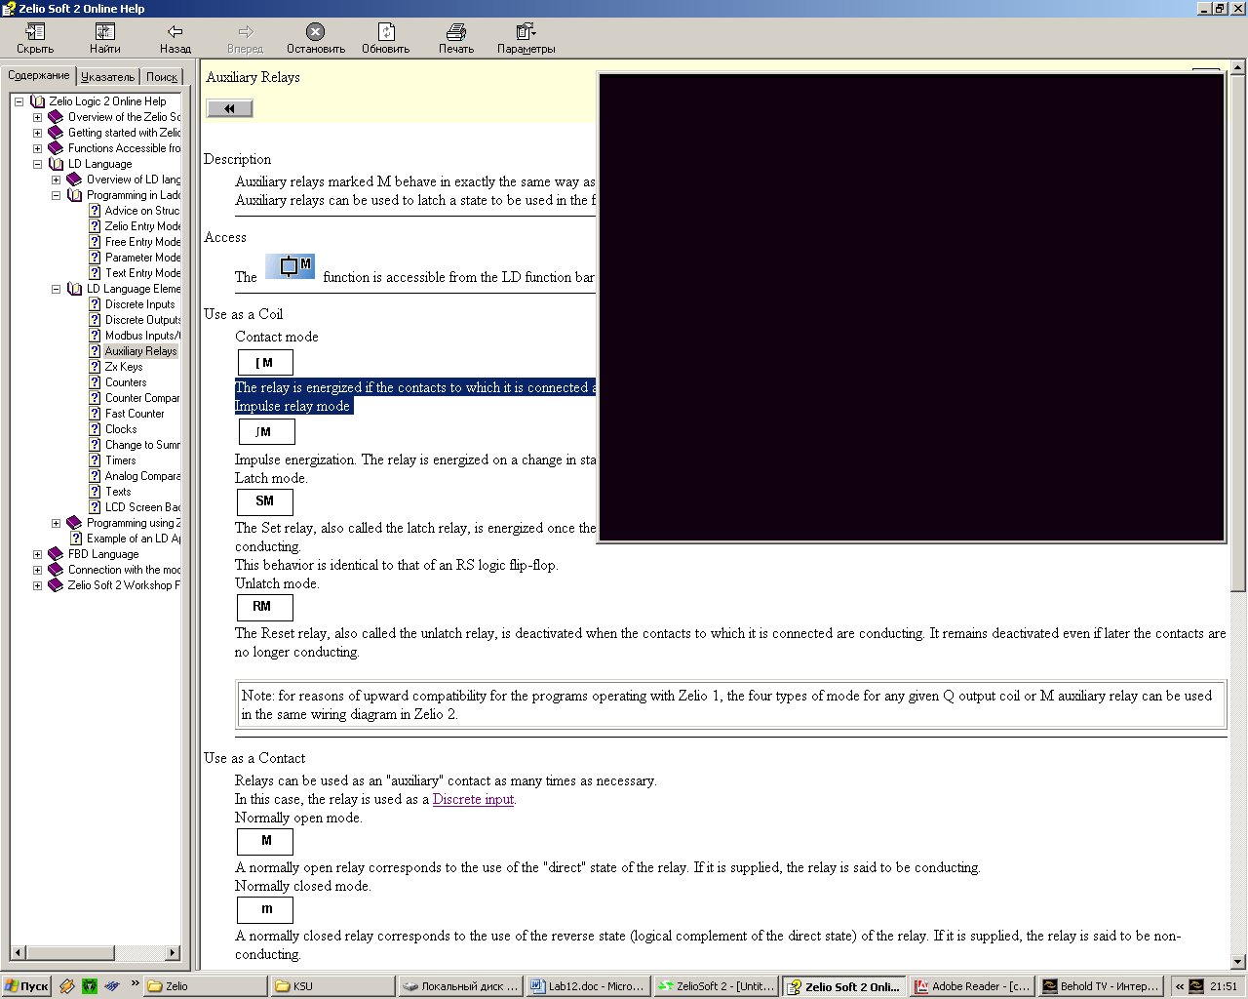Click the normally closed m contact image
1248x999 pixels.
tap(265, 909)
